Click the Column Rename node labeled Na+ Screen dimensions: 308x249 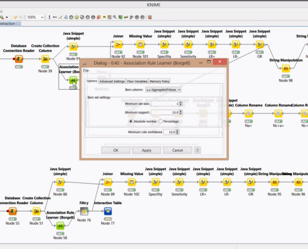pyautogui.click(x=248, y=113)
